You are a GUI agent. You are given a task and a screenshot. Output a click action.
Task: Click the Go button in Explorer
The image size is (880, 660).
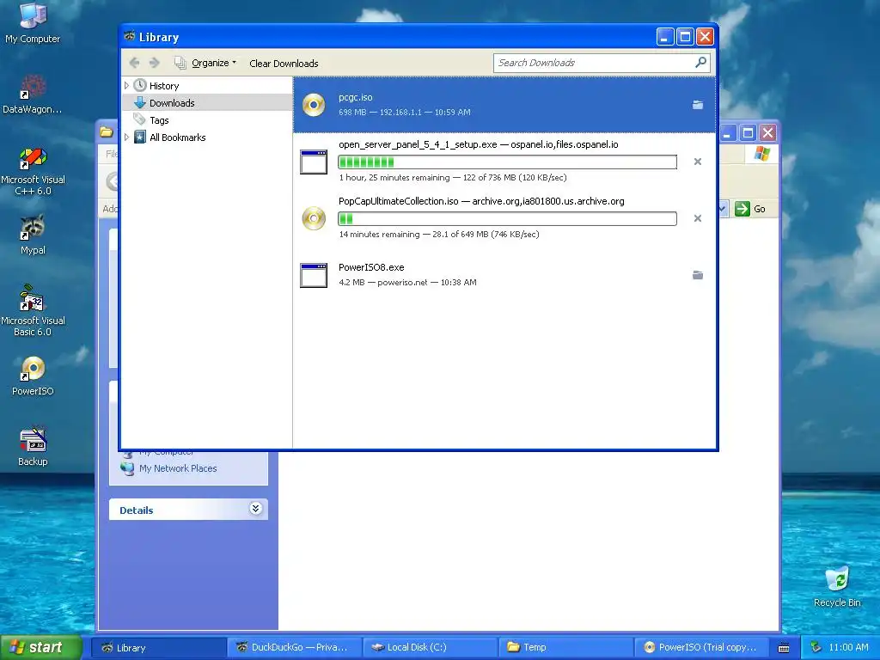pos(750,209)
